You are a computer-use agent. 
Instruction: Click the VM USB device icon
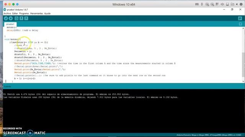click(x=202, y=4)
